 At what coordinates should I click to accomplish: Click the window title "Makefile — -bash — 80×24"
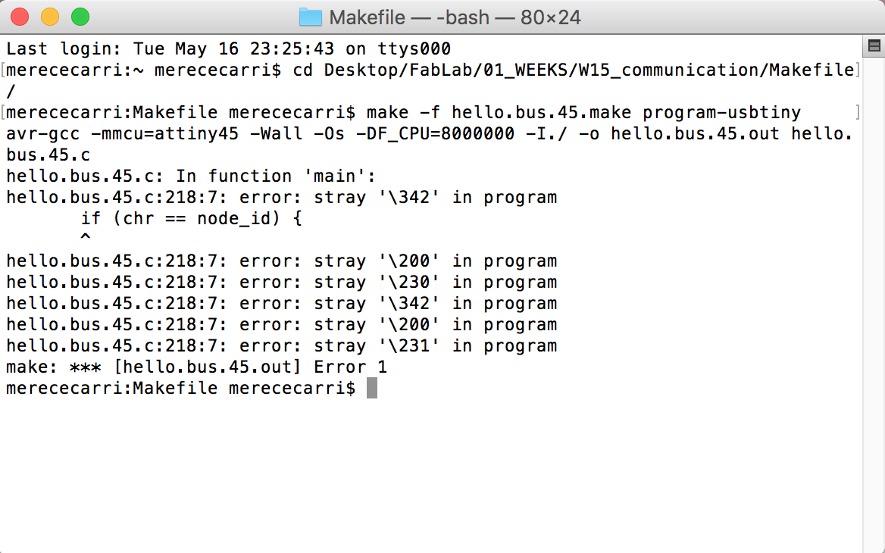tap(455, 17)
